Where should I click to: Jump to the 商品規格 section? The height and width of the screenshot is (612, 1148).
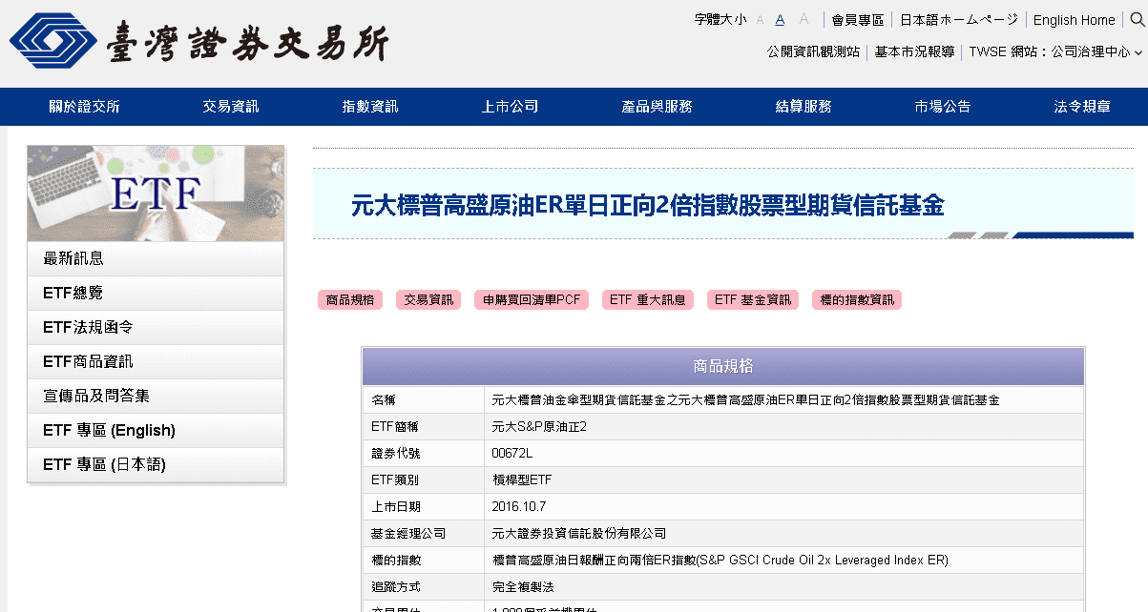[350, 299]
